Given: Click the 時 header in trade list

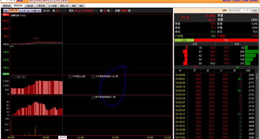Looking at the screenshot, I should (180, 71).
